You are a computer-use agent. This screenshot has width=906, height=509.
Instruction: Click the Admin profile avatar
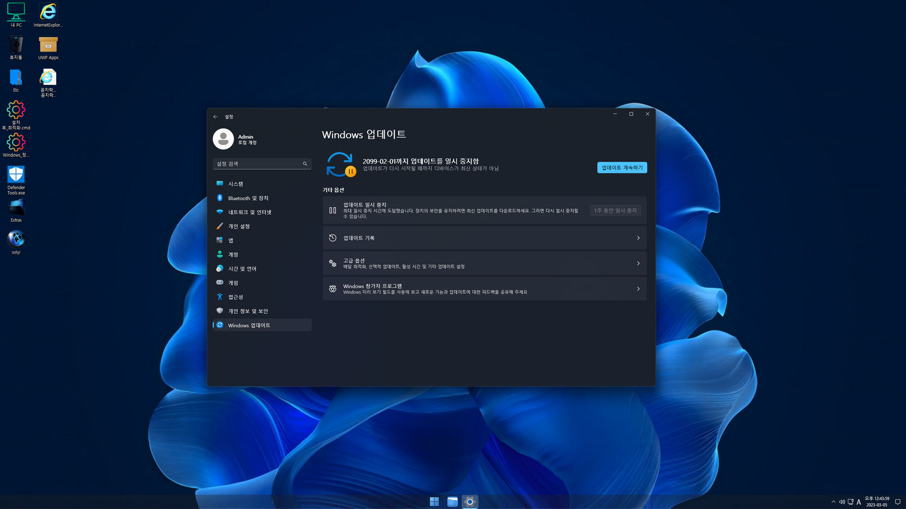pyautogui.click(x=223, y=139)
